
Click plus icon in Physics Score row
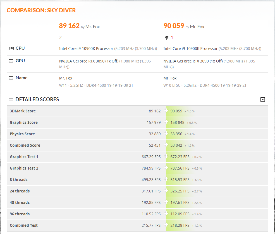[166, 133]
